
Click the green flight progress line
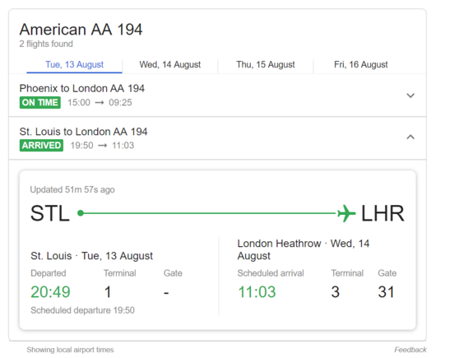(x=209, y=213)
